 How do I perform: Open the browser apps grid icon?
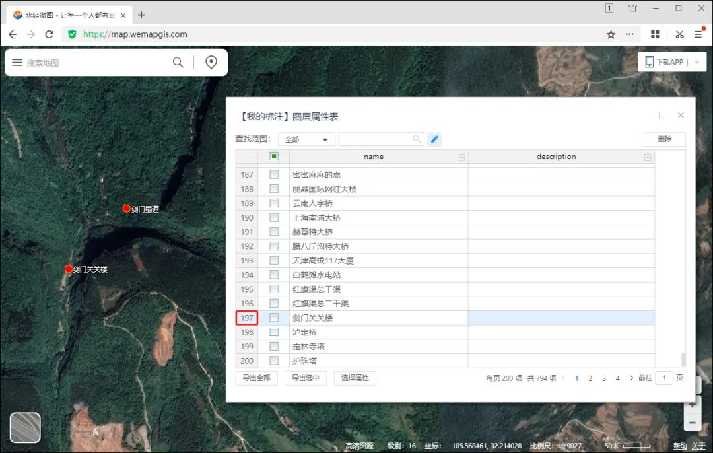(656, 34)
